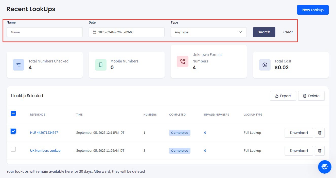Click trash icon for HLR 442071234567 row
Image resolution: width=336 pixels, height=178 pixels.
(320, 133)
